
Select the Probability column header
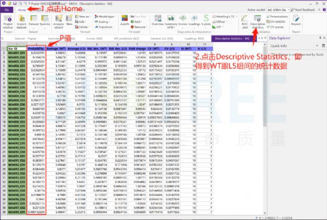[x=36, y=49]
